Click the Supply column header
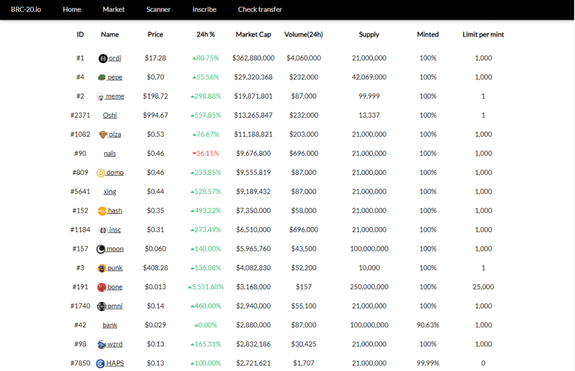Image resolution: width=575 pixels, height=371 pixels. pyautogui.click(x=369, y=34)
